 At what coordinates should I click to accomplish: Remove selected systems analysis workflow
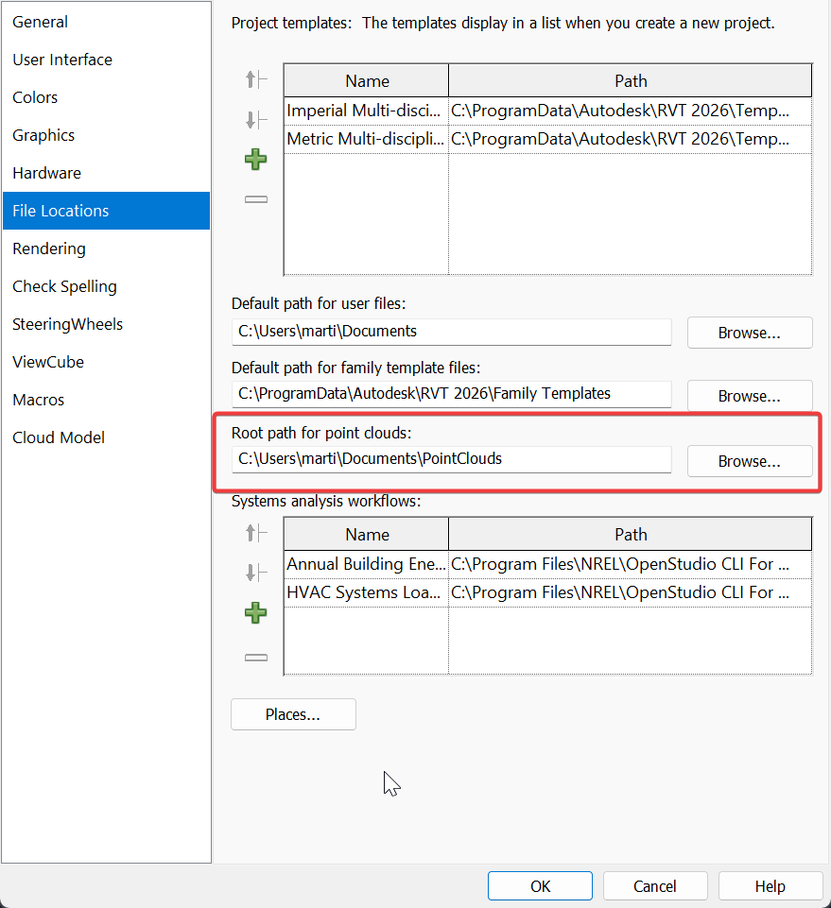point(255,658)
